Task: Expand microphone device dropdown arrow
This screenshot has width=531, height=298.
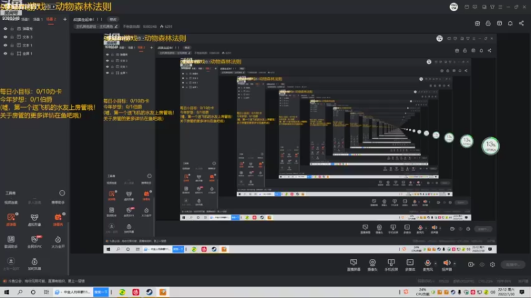Action: tap(435, 263)
